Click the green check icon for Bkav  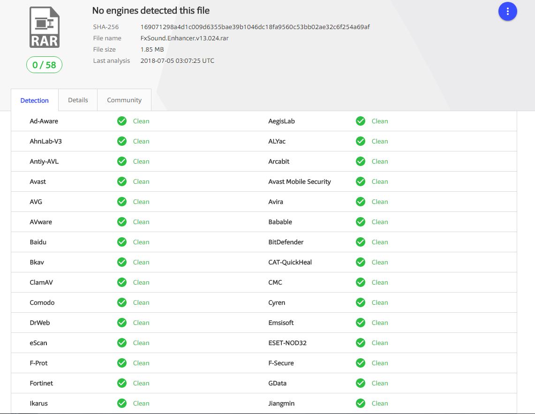tap(122, 262)
